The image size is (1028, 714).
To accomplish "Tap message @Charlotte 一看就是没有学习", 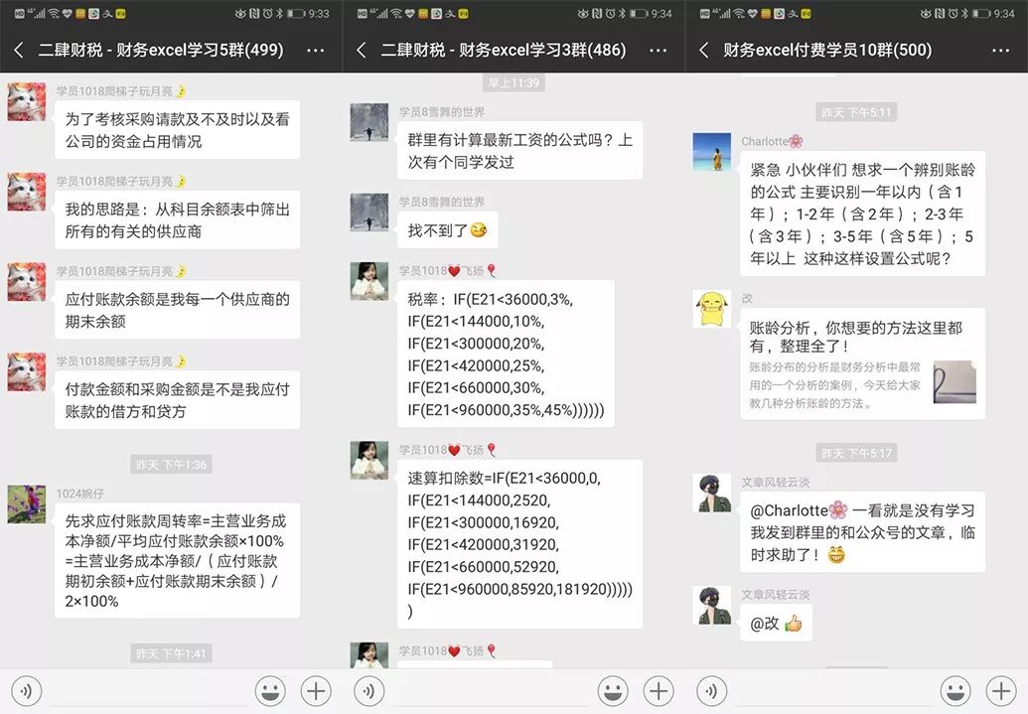I will click(863, 531).
